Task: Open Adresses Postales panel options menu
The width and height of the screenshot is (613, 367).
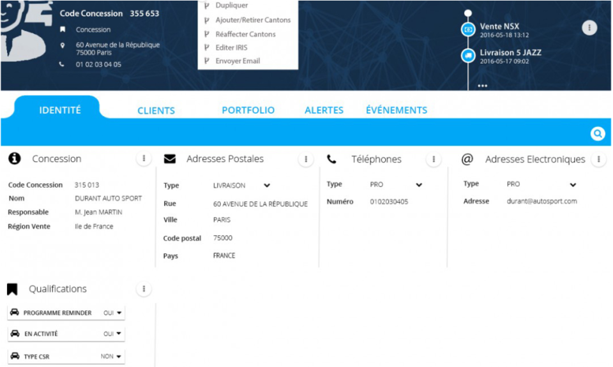Action: coord(306,159)
